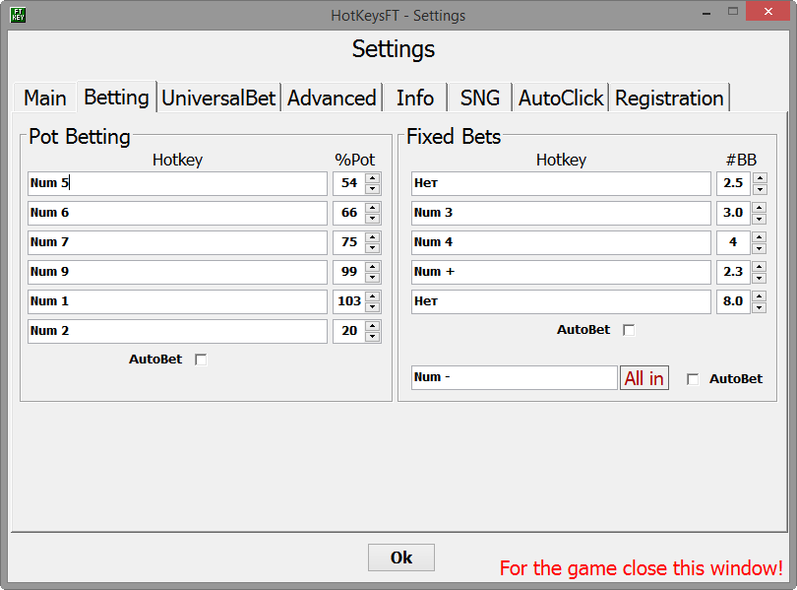
Task: Open the Registration tab
Action: (669, 98)
